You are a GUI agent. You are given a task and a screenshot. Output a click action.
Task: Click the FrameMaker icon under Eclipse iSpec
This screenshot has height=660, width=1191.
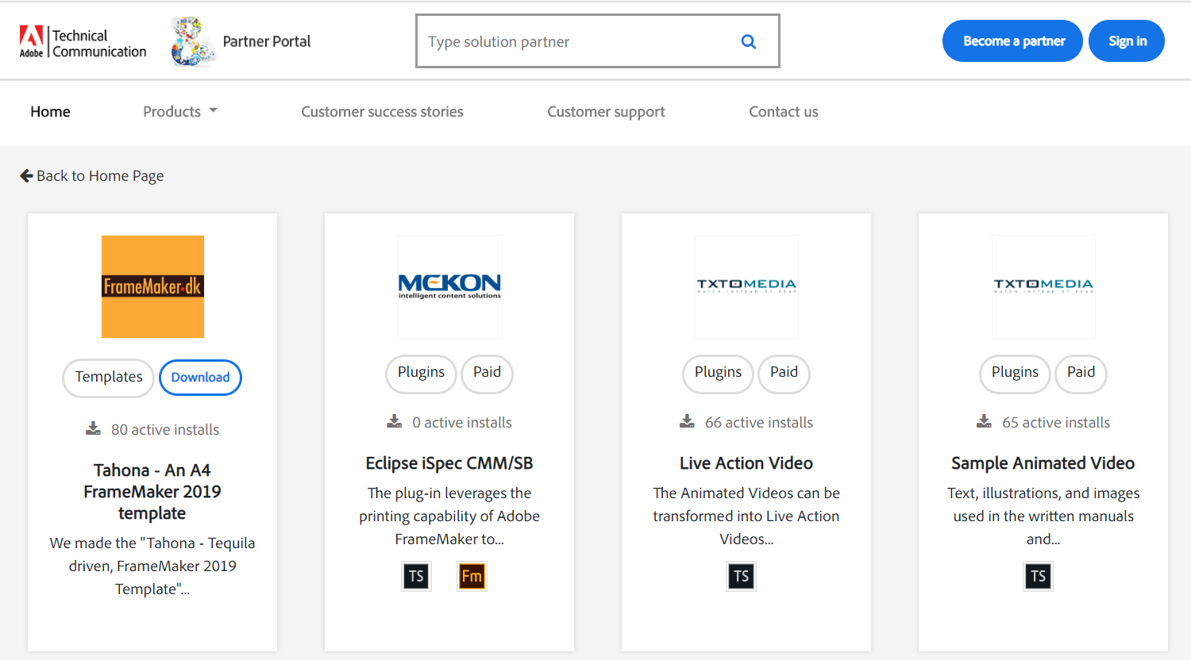[x=472, y=576]
